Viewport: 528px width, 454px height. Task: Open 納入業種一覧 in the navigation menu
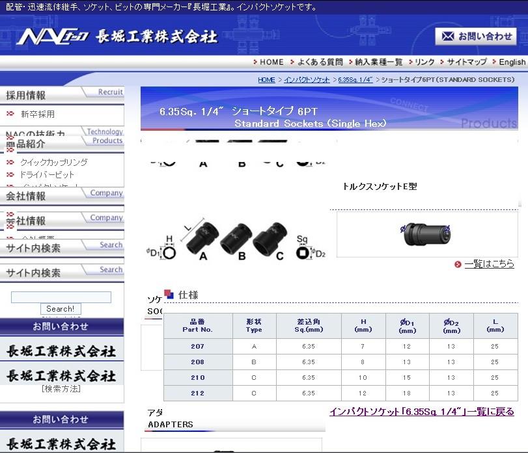tap(378, 62)
